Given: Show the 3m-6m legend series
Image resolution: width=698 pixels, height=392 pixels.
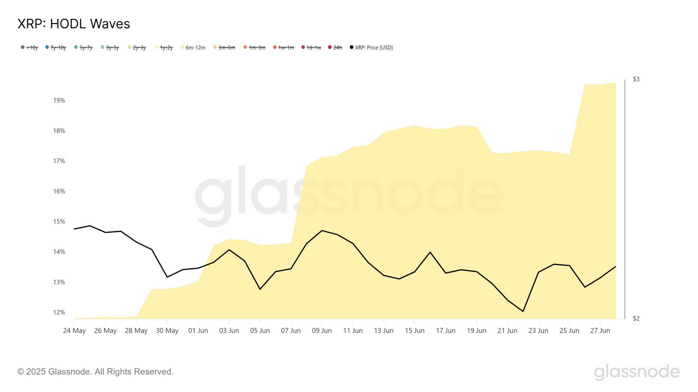Looking at the screenshot, I should pos(224,47).
